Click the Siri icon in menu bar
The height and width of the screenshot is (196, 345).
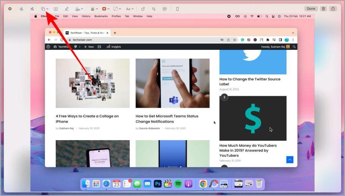tap(279, 16)
